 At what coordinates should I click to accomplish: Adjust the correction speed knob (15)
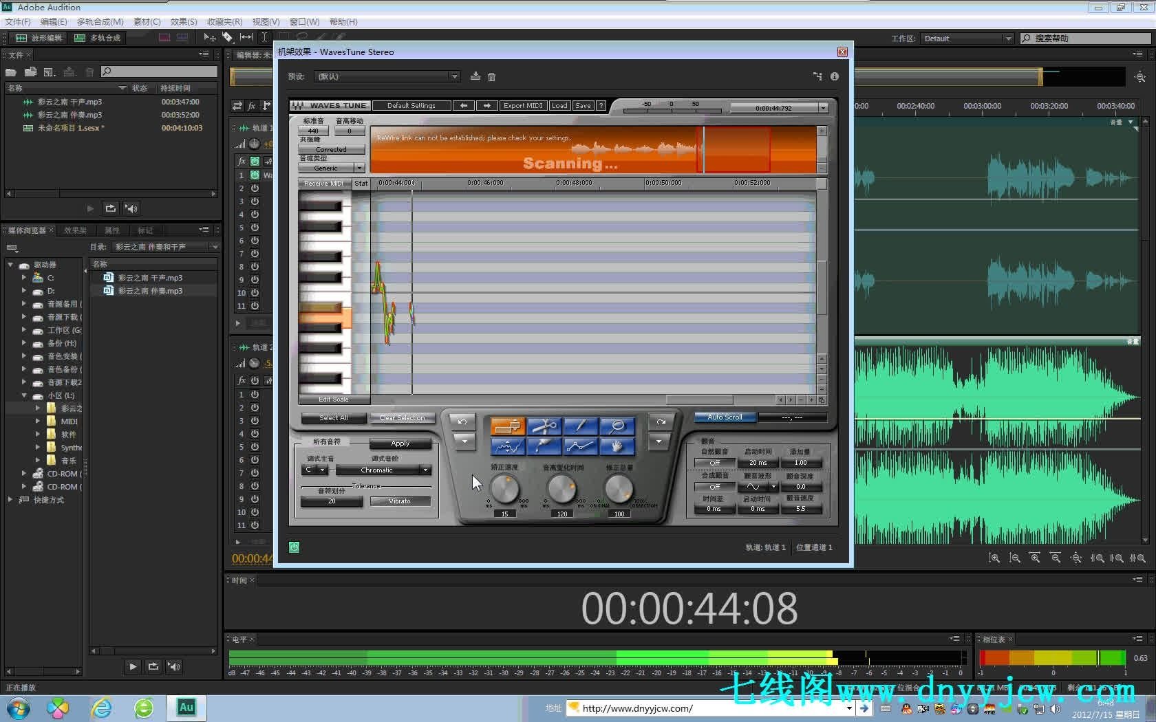pyautogui.click(x=505, y=490)
